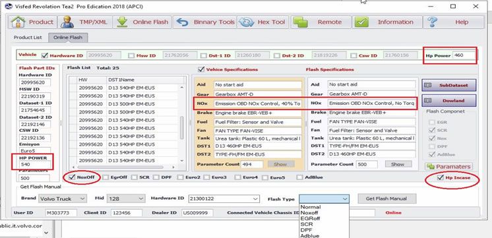Click the User ID M303773 field

(x=61, y=212)
